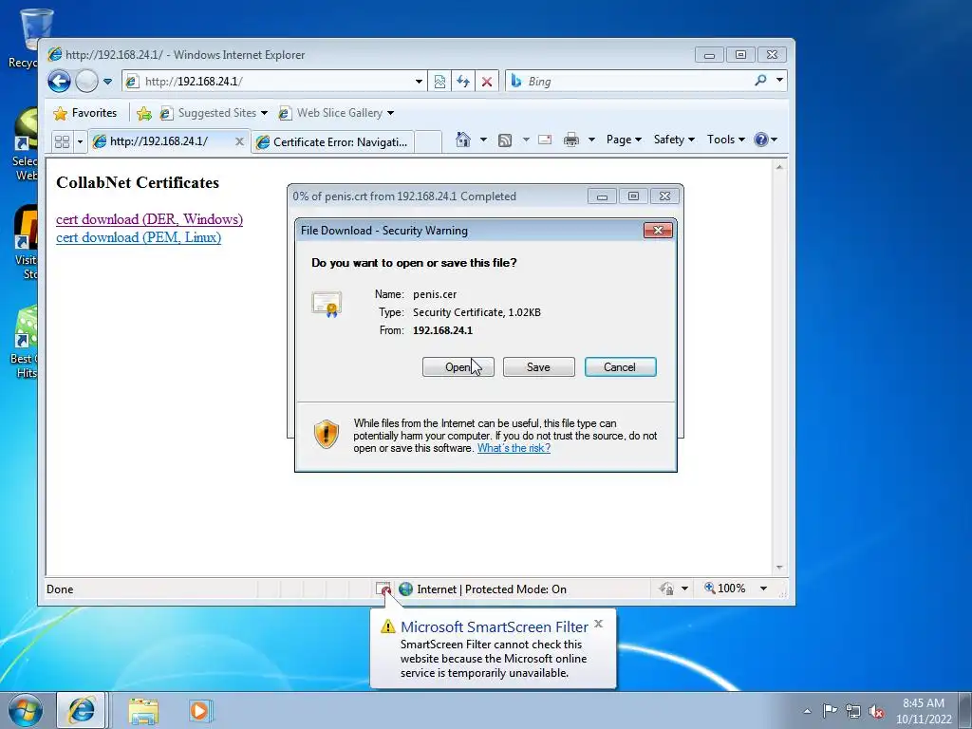Click the privacy/security lock status icon
Image resolution: width=972 pixels, height=729 pixels.
(666, 589)
